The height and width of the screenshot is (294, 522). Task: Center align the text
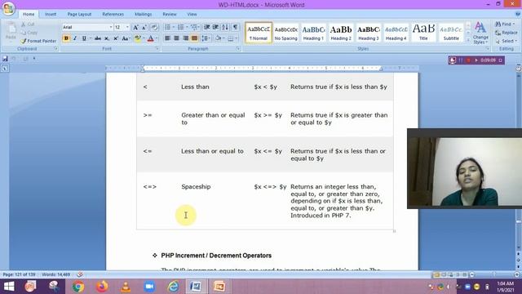coord(176,38)
